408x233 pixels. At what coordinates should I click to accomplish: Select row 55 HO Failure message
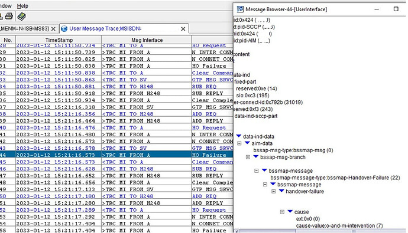click(116, 230)
